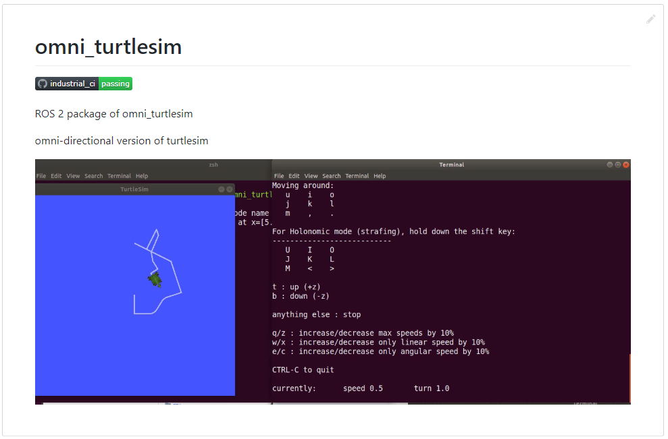Open Edit menu in the Terminal window

coord(294,176)
